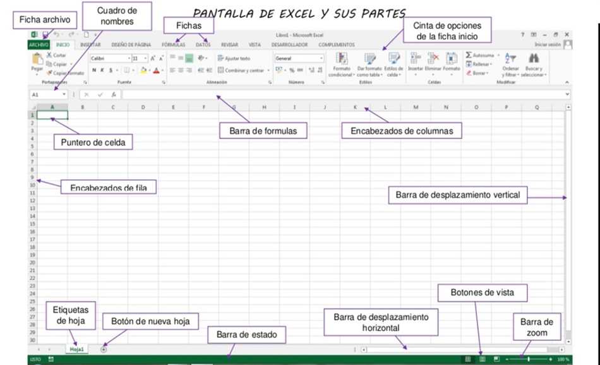Viewport: 600px width, 365px height.
Task: Click the Copiar button
Action: pos(57,64)
